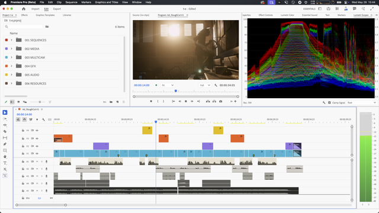Open the float bit depth dropdown

coord(362,102)
